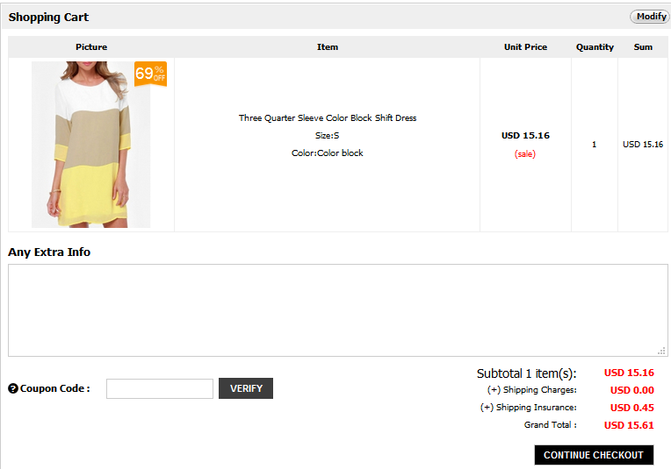Click the Size:S text in the item details

point(328,136)
